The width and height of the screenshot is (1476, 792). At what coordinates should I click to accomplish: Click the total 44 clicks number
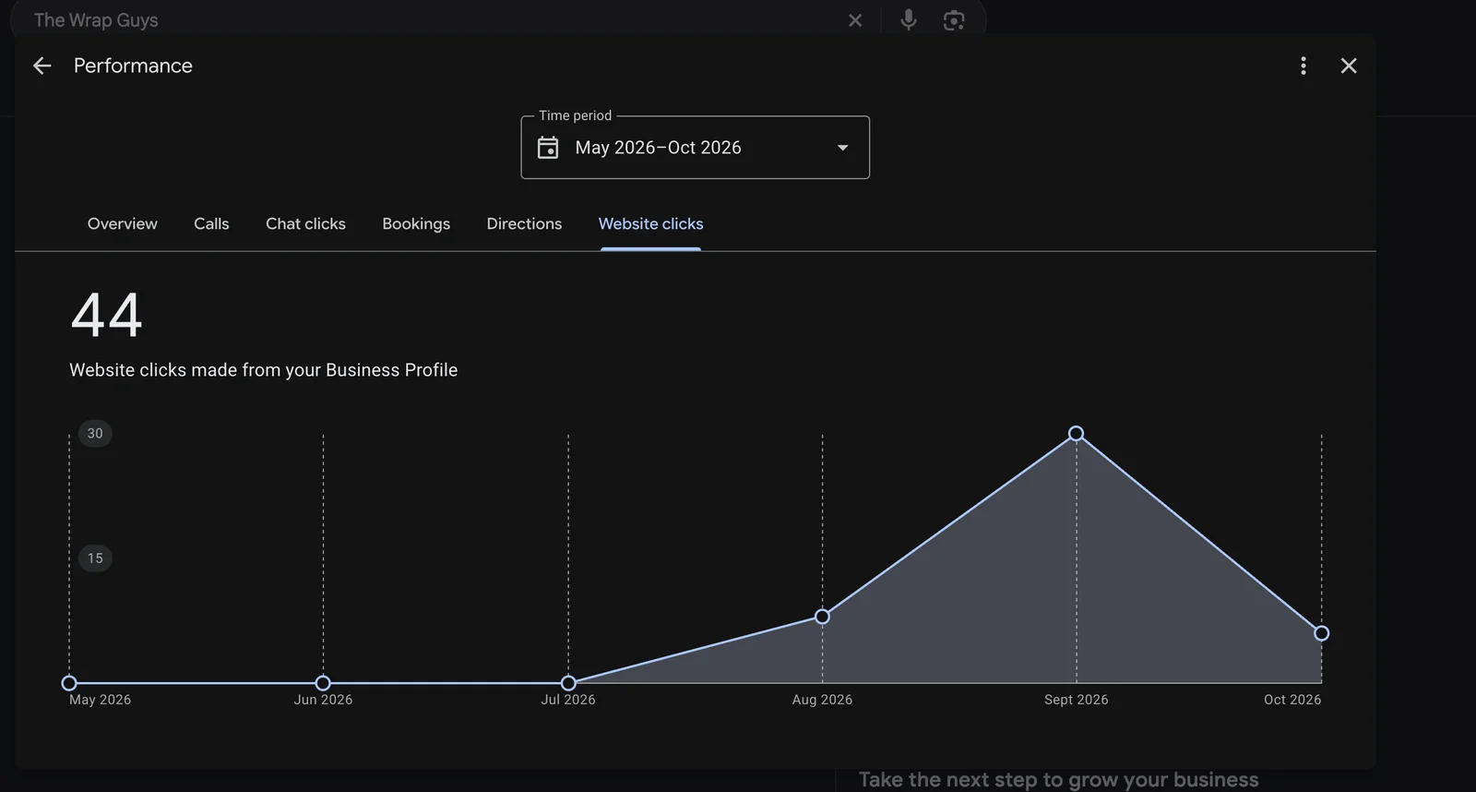click(107, 315)
